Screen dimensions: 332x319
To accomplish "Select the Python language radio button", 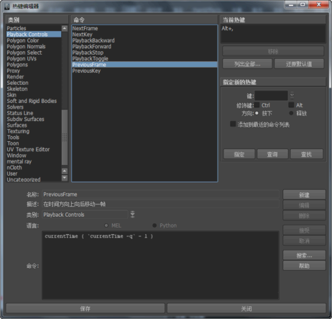I will click(x=155, y=225).
